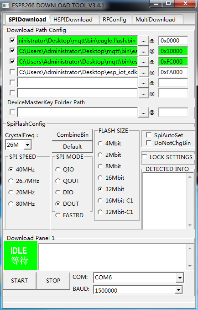Maximize the ESP8266 Download Tool window
198x310 pixels.
168,3
